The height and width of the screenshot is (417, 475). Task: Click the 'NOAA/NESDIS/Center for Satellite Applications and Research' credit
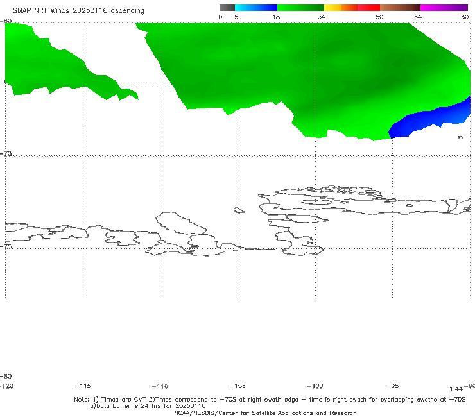(x=265, y=413)
